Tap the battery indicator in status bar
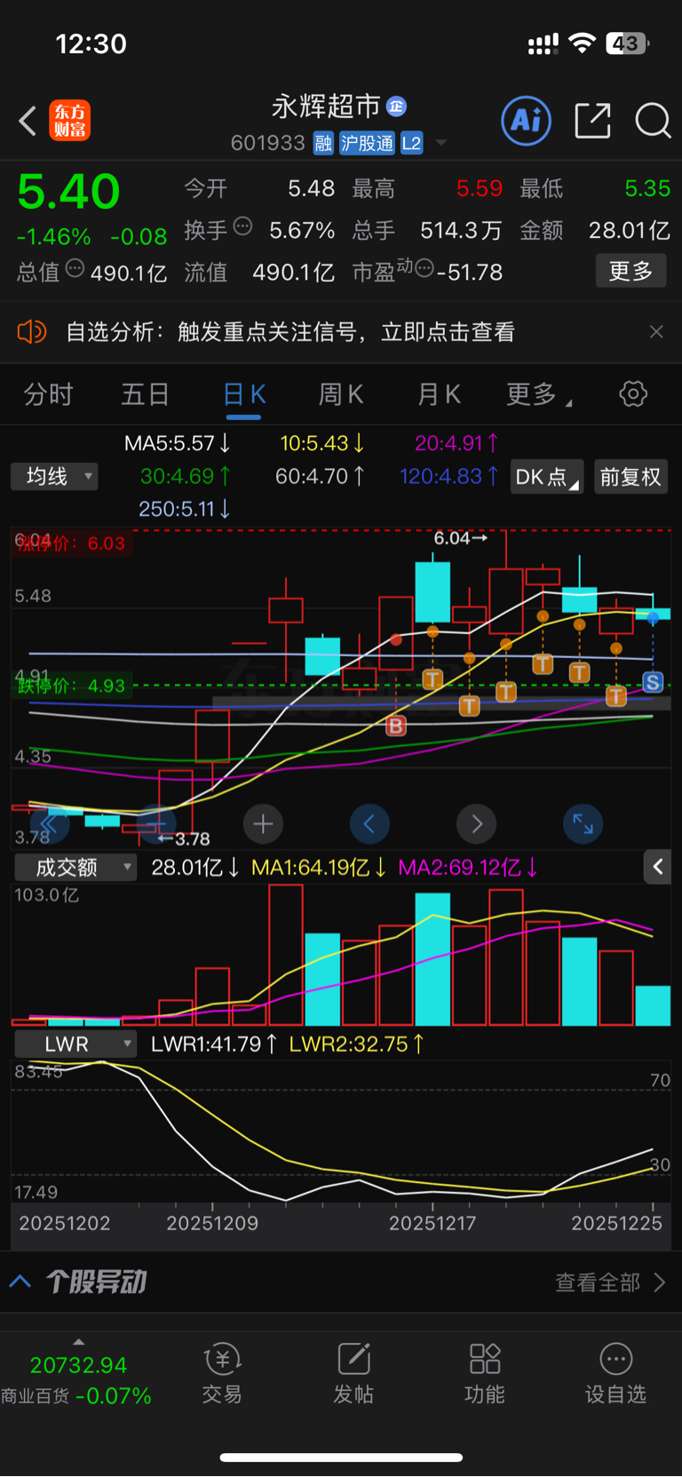682x1477 pixels. point(628,44)
